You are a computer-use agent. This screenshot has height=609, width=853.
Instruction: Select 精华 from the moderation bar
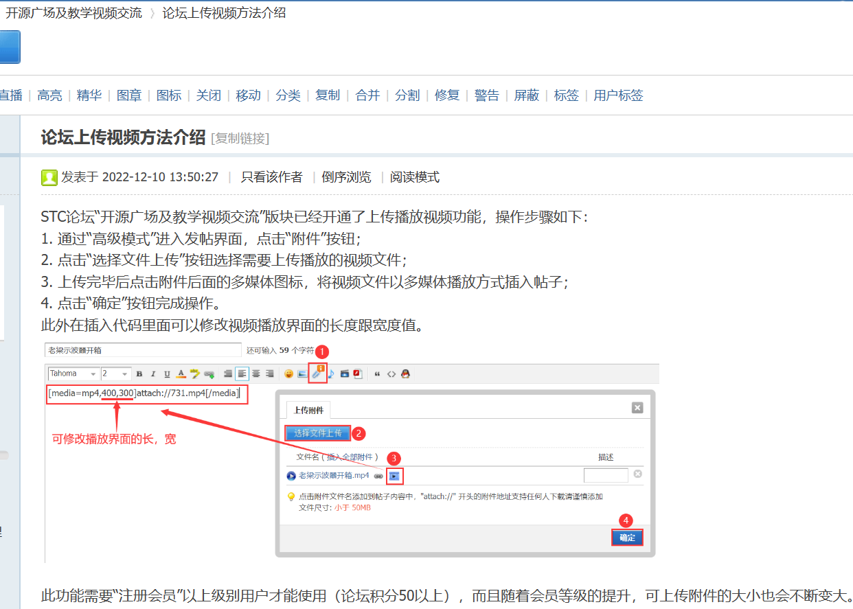[x=89, y=95]
